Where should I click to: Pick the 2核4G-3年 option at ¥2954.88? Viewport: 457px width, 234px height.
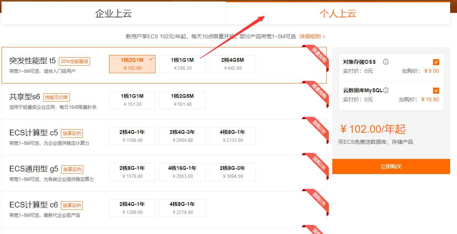[x=182, y=136]
